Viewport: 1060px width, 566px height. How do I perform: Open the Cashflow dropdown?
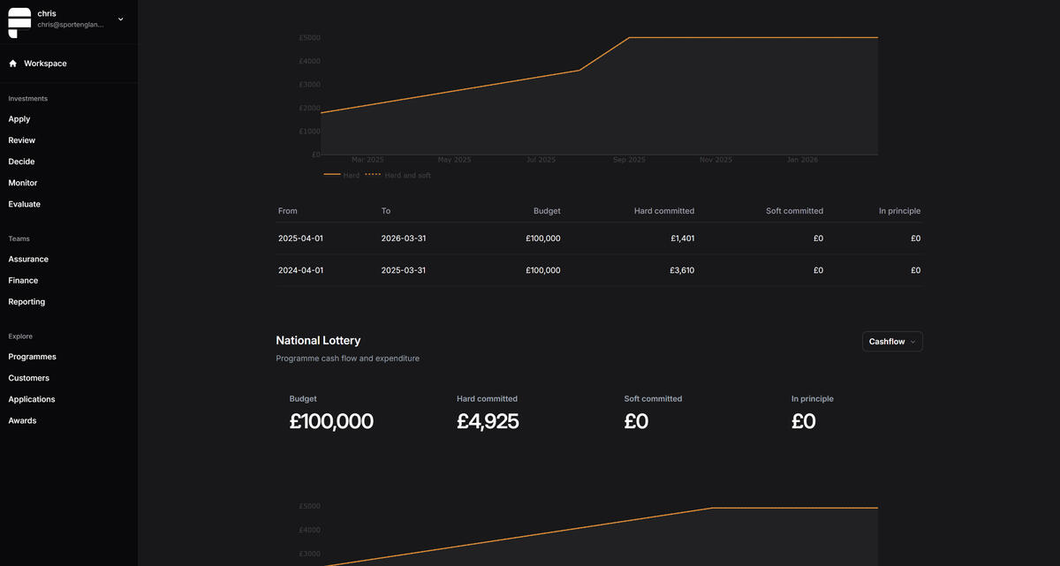[x=891, y=342]
